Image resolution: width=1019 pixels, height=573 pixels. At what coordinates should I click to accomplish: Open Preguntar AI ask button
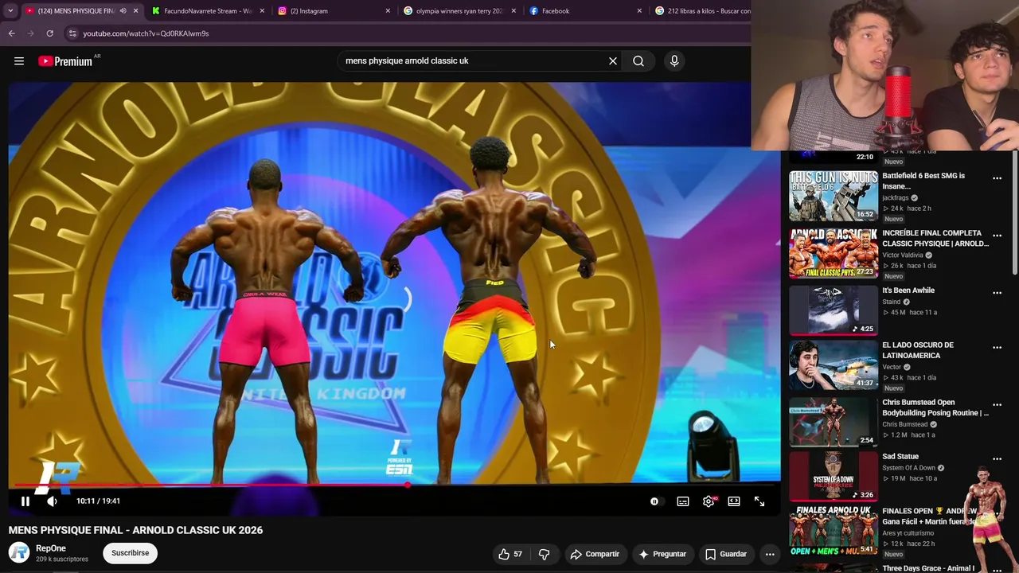pos(662,554)
